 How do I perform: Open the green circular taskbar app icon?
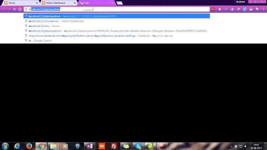pos(150,146)
